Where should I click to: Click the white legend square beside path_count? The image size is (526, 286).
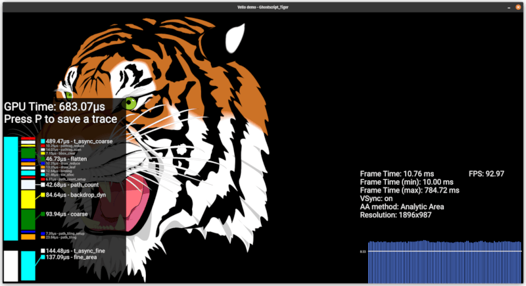point(43,185)
